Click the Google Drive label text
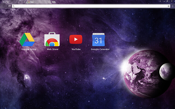This screenshot has height=109, width=175. [29, 49]
